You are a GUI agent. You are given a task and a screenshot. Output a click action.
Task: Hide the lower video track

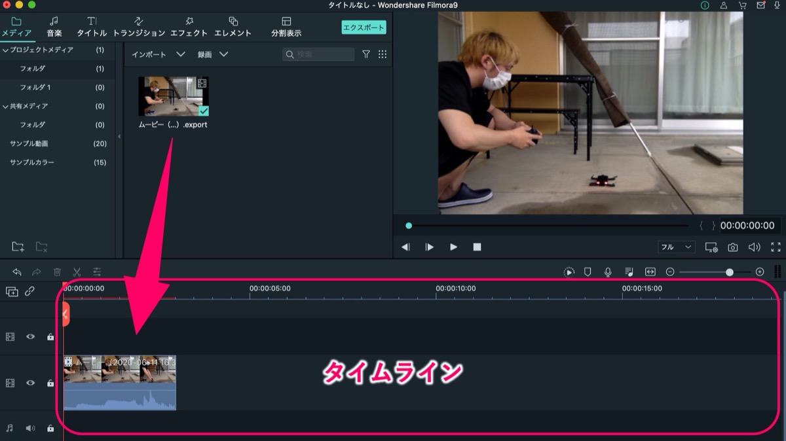30,383
